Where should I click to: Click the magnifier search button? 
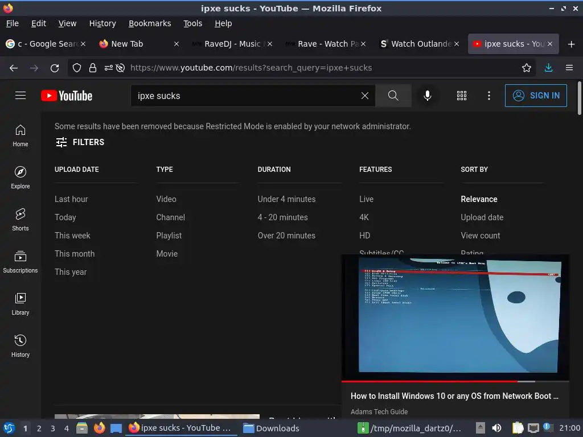point(393,96)
